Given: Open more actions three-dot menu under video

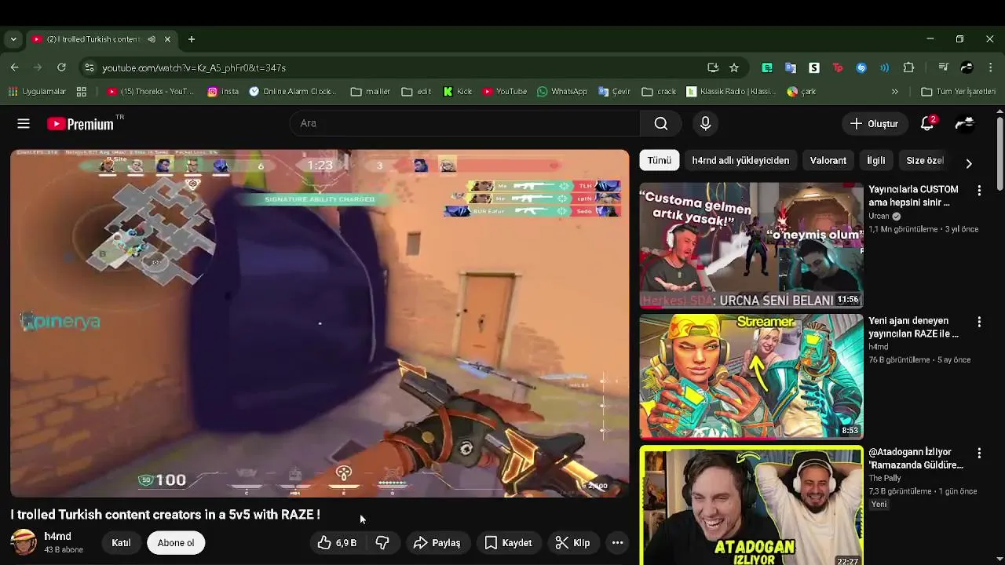Looking at the screenshot, I should pos(617,543).
